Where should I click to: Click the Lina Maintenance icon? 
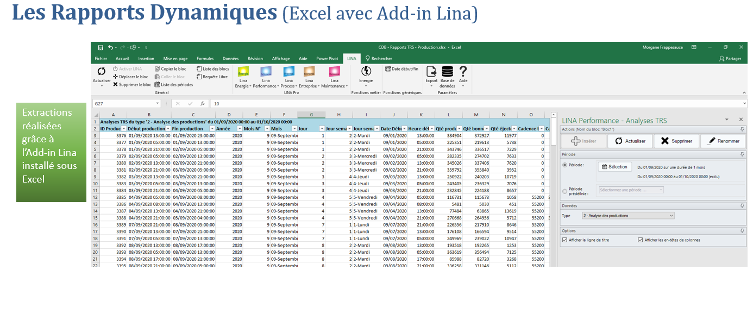click(334, 71)
